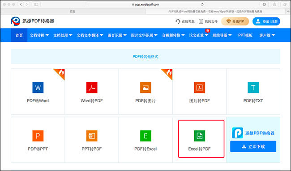Click the 开通VIP button
Image resolution: width=291 pixels, height=171 pixels.
point(235,21)
